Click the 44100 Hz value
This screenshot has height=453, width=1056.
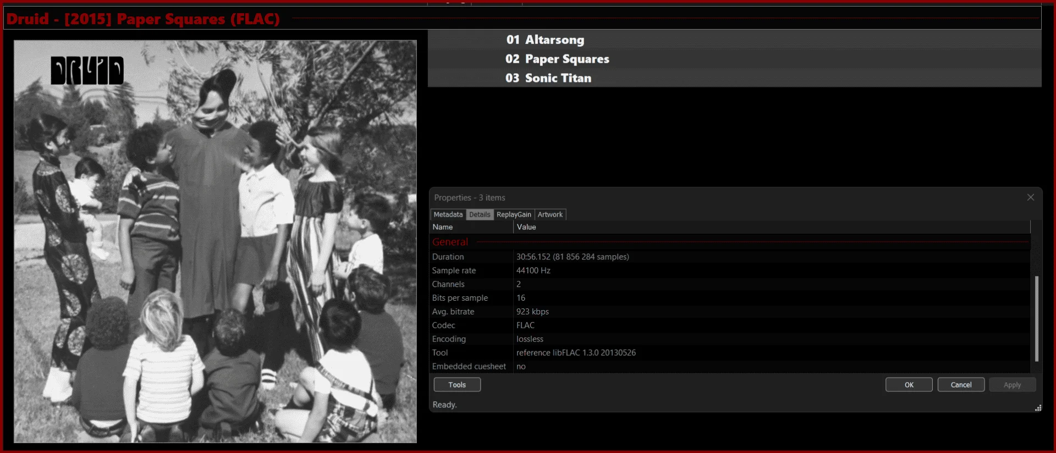pyautogui.click(x=533, y=270)
